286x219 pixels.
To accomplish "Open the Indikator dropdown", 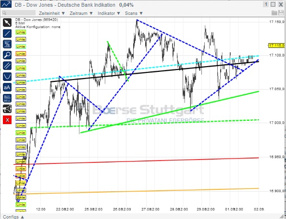I will point(109,13).
